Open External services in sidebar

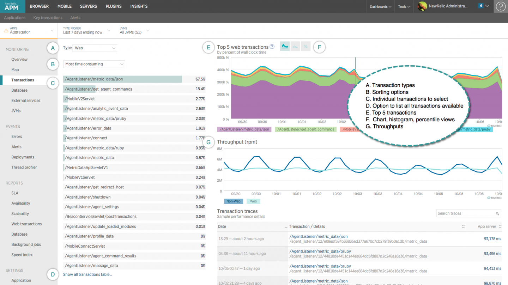(x=26, y=101)
